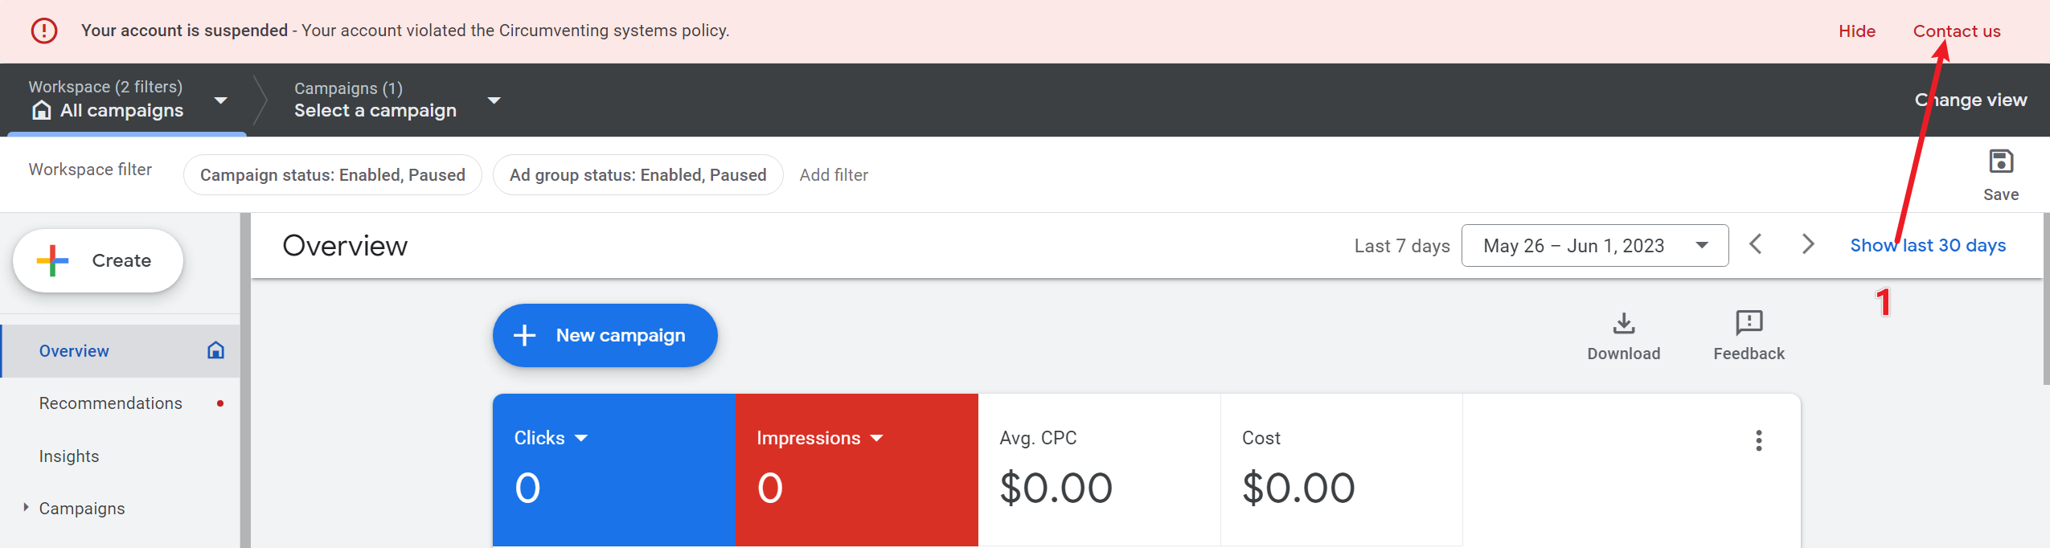Screen dimensions: 2050x548
Task: Click the previous date range arrow
Action: (x=1756, y=244)
